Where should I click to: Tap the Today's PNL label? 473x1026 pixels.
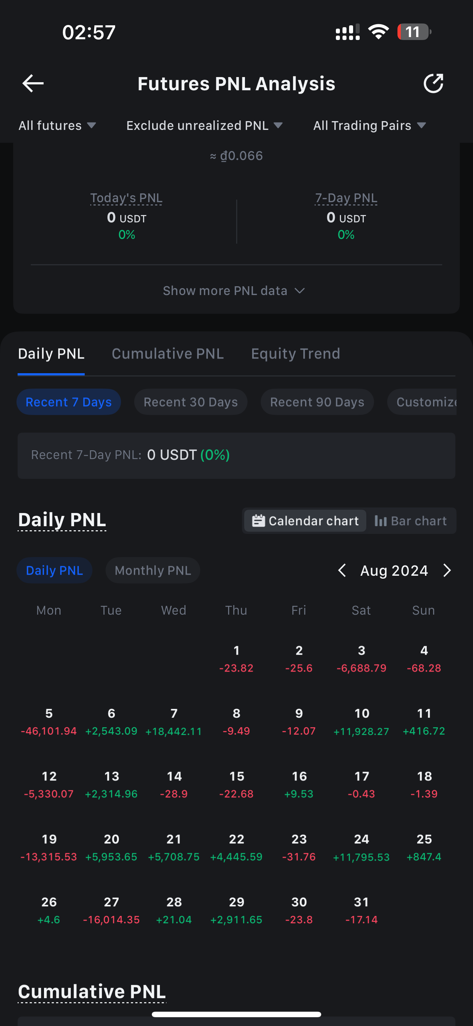click(x=126, y=198)
